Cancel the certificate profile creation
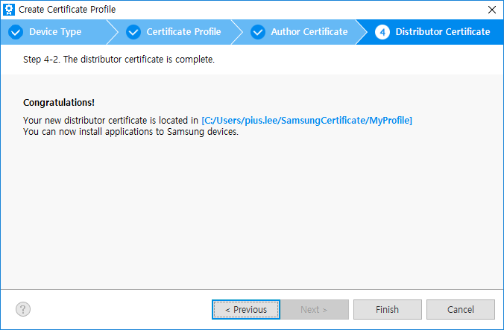 460,309
